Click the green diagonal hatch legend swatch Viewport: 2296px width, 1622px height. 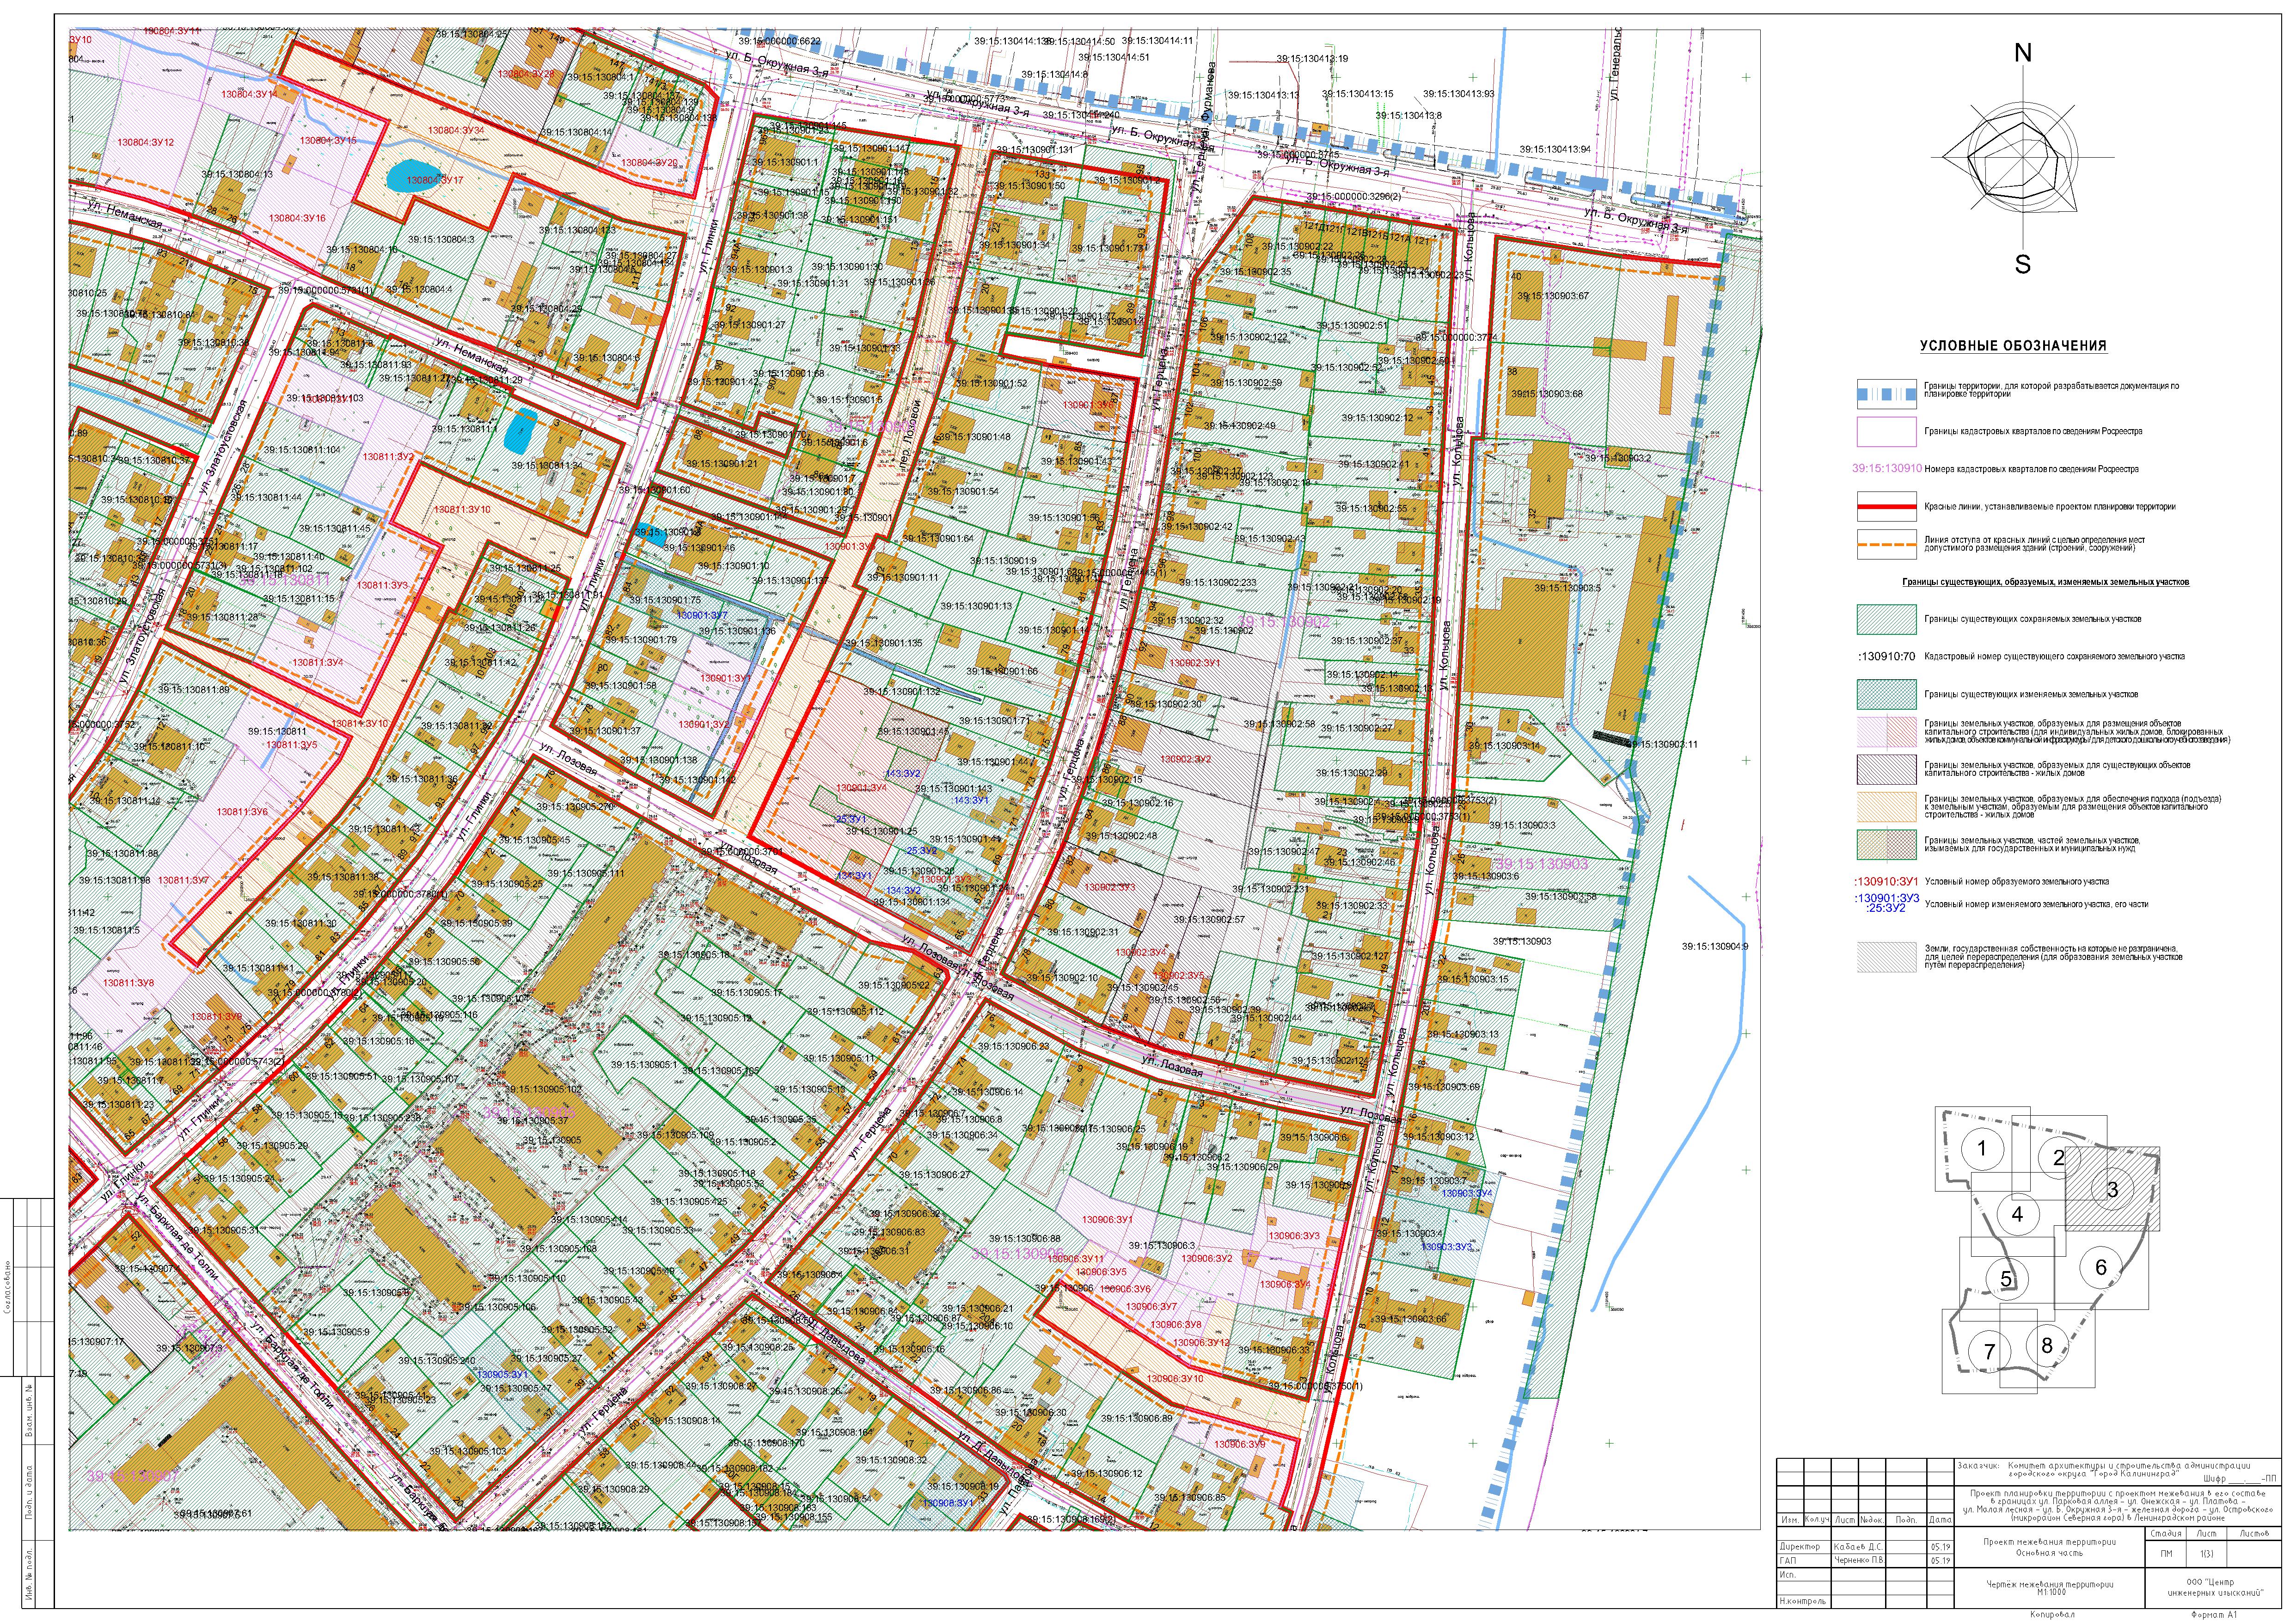click(1886, 620)
